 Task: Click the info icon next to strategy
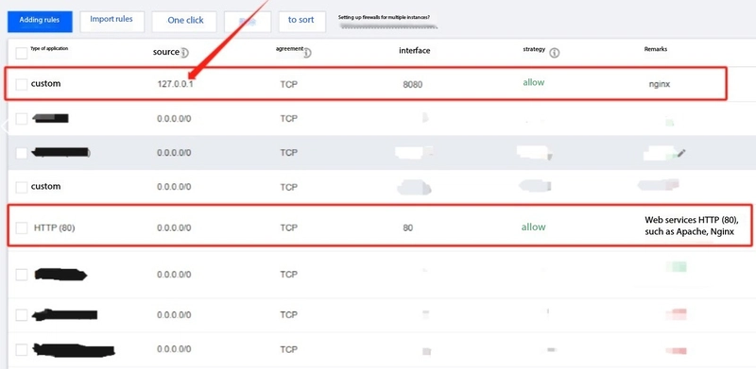click(555, 53)
